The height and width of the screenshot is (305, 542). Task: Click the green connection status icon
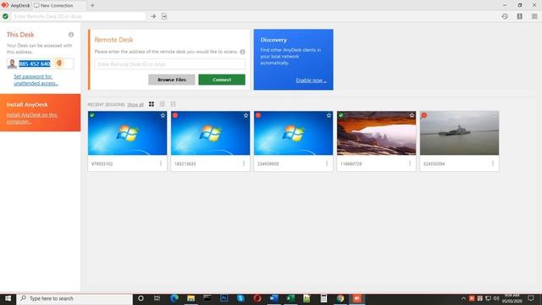click(x=6, y=16)
